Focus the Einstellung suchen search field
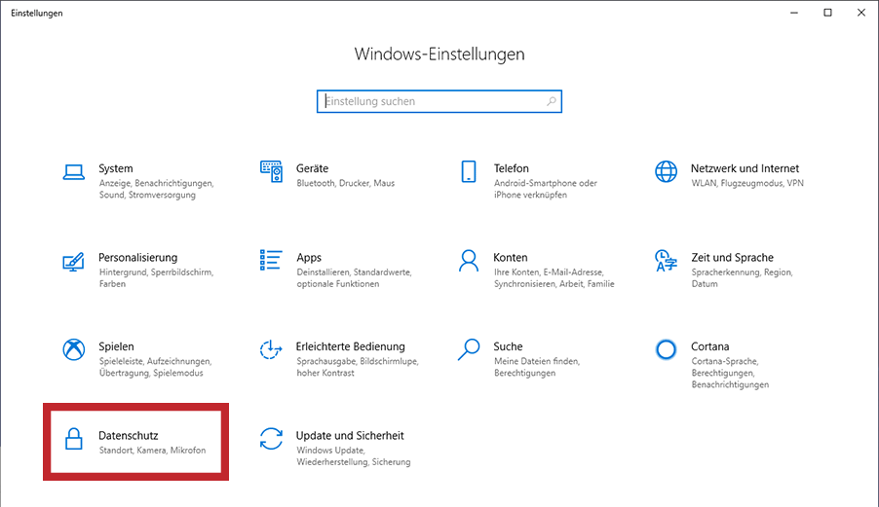 click(439, 101)
